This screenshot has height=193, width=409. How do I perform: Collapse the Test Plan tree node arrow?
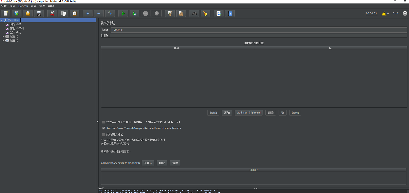click(2, 20)
